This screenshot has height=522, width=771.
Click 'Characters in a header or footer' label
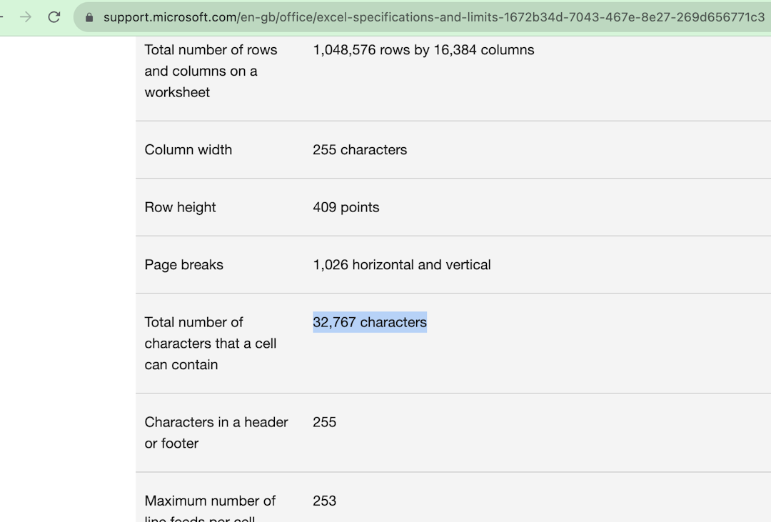point(216,433)
